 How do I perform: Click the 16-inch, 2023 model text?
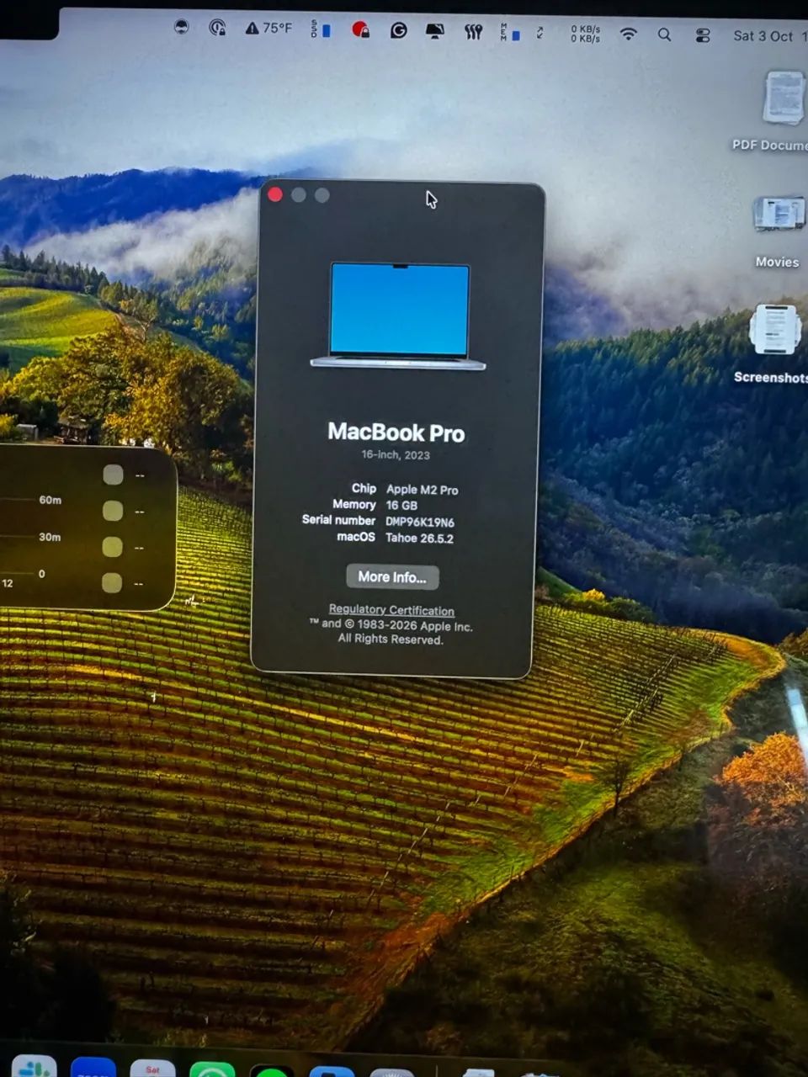click(396, 454)
